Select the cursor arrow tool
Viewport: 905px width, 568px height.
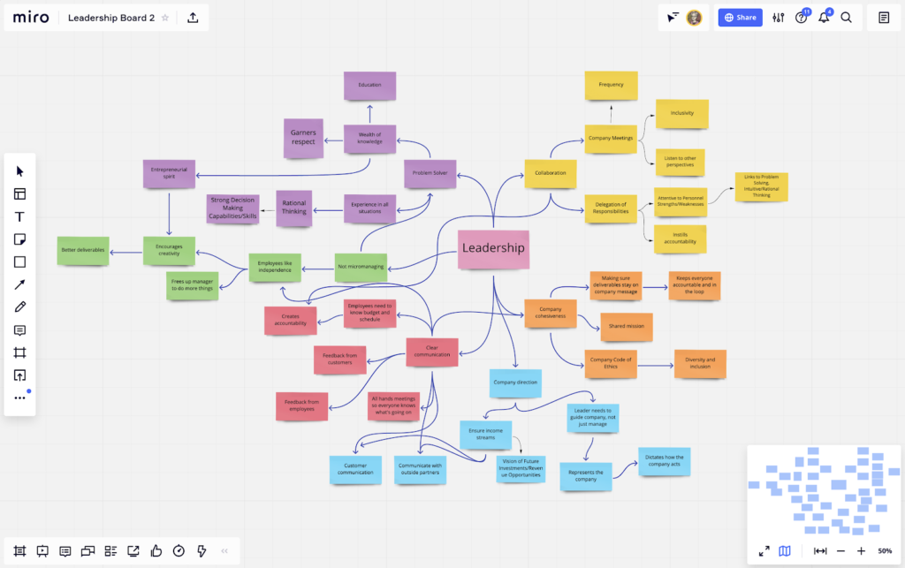point(19,171)
